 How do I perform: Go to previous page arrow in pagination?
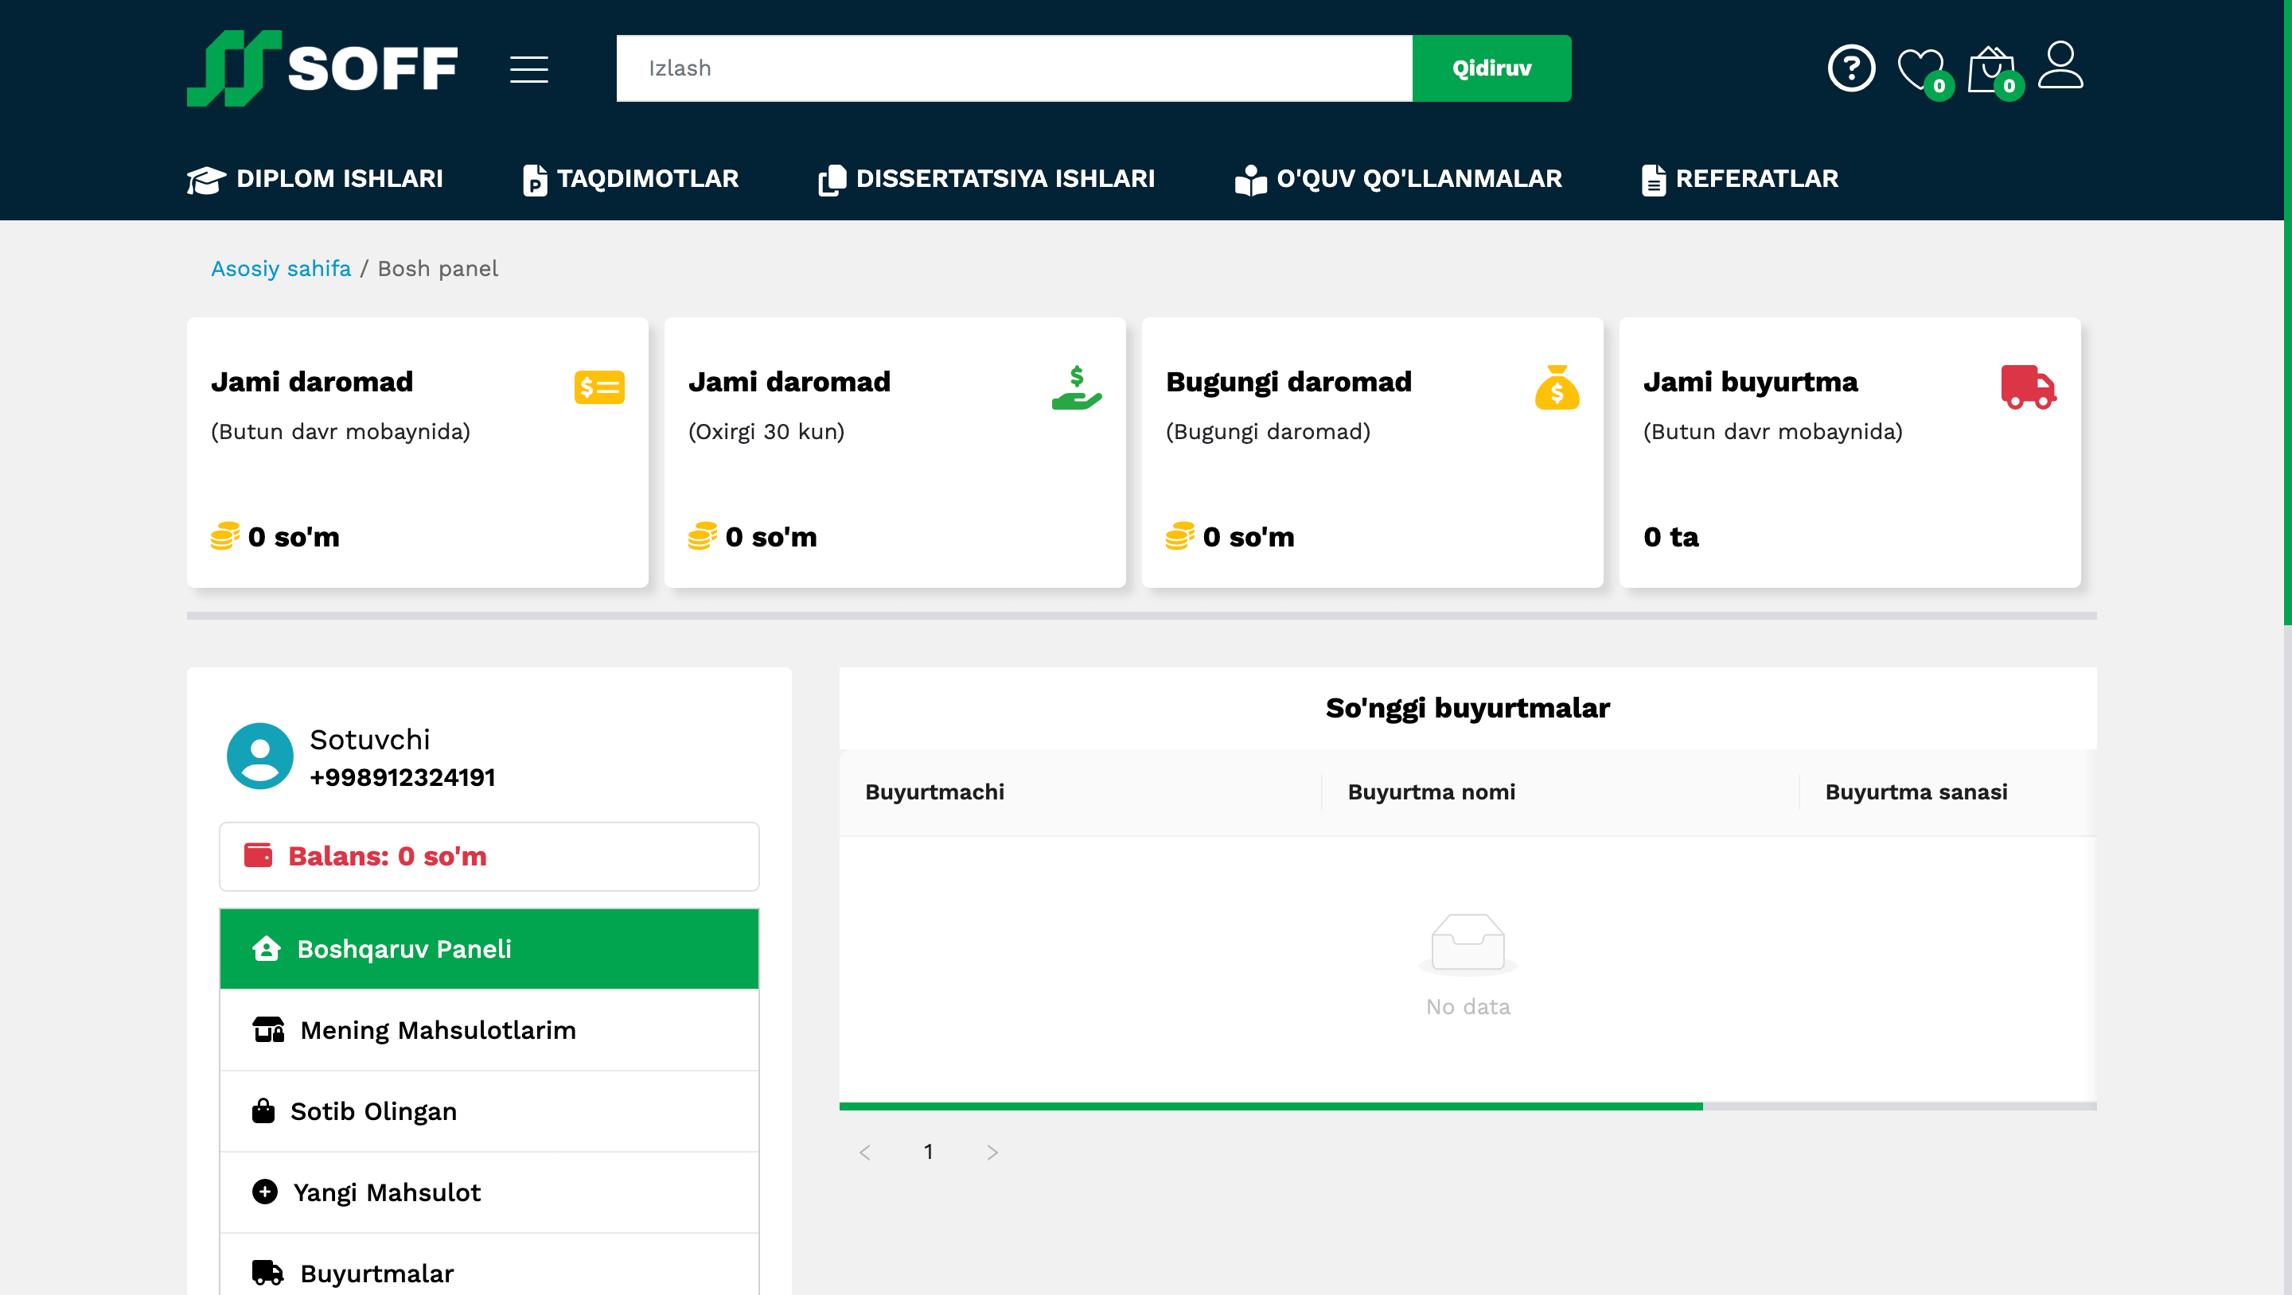tap(865, 1153)
